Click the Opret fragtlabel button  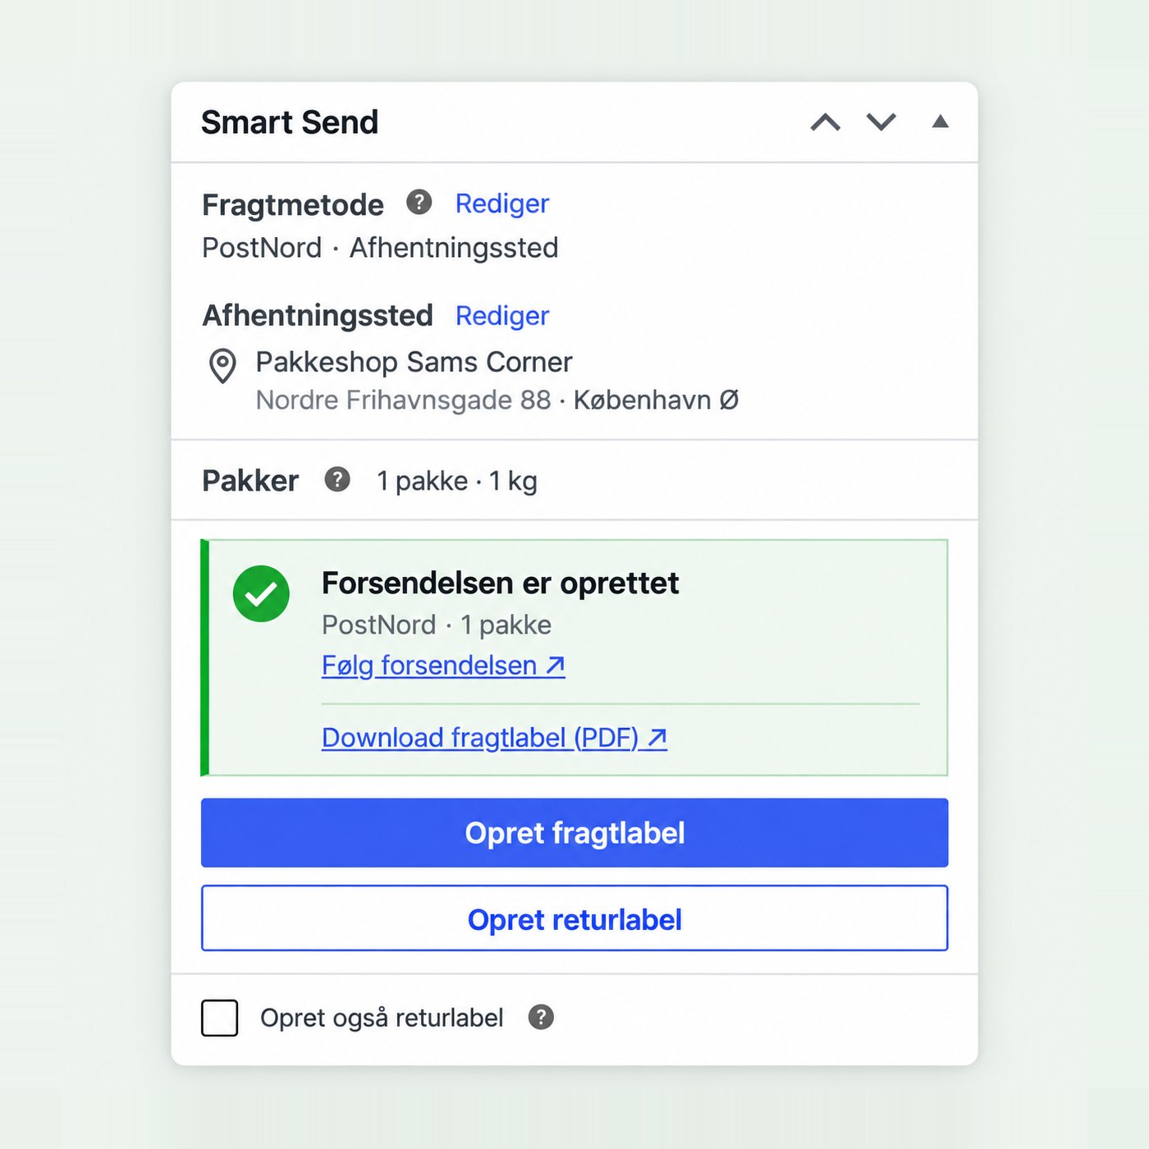(574, 833)
